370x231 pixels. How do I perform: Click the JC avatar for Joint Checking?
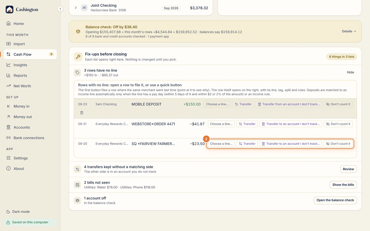[84, 8]
